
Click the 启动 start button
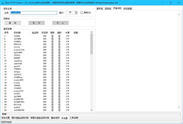pos(13,23)
